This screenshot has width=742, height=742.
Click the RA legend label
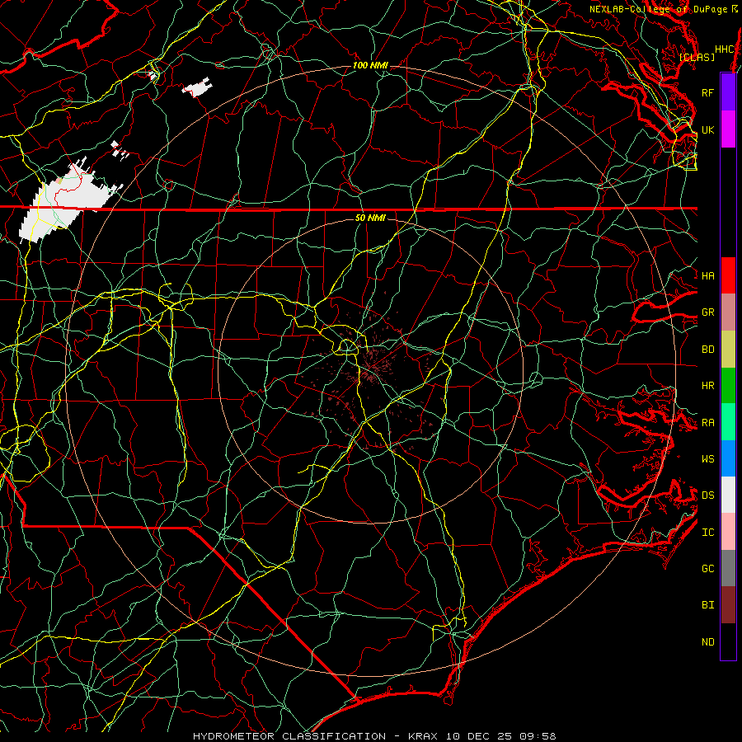click(x=708, y=422)
